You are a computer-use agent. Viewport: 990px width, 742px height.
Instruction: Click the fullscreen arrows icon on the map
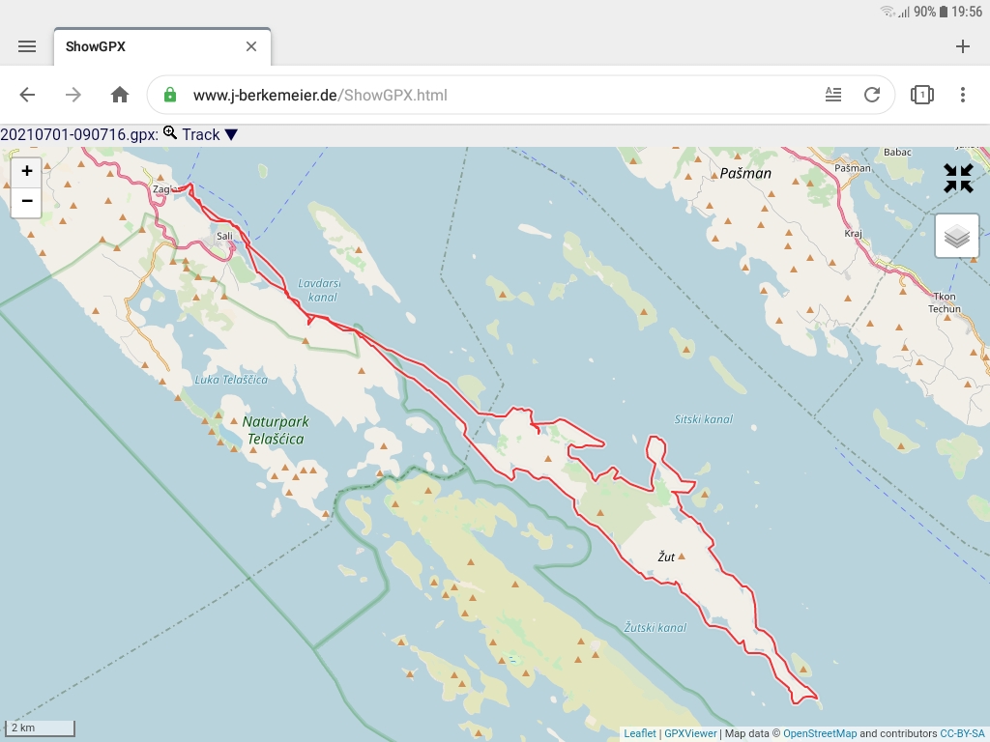tap(958, 178)
